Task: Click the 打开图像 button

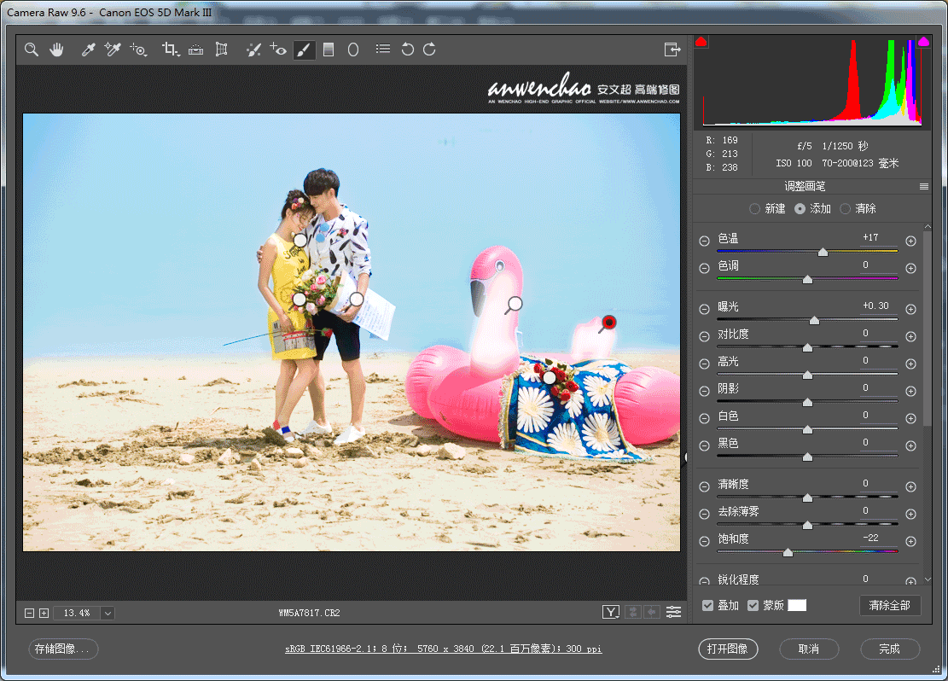Action: tap(728, 649)
